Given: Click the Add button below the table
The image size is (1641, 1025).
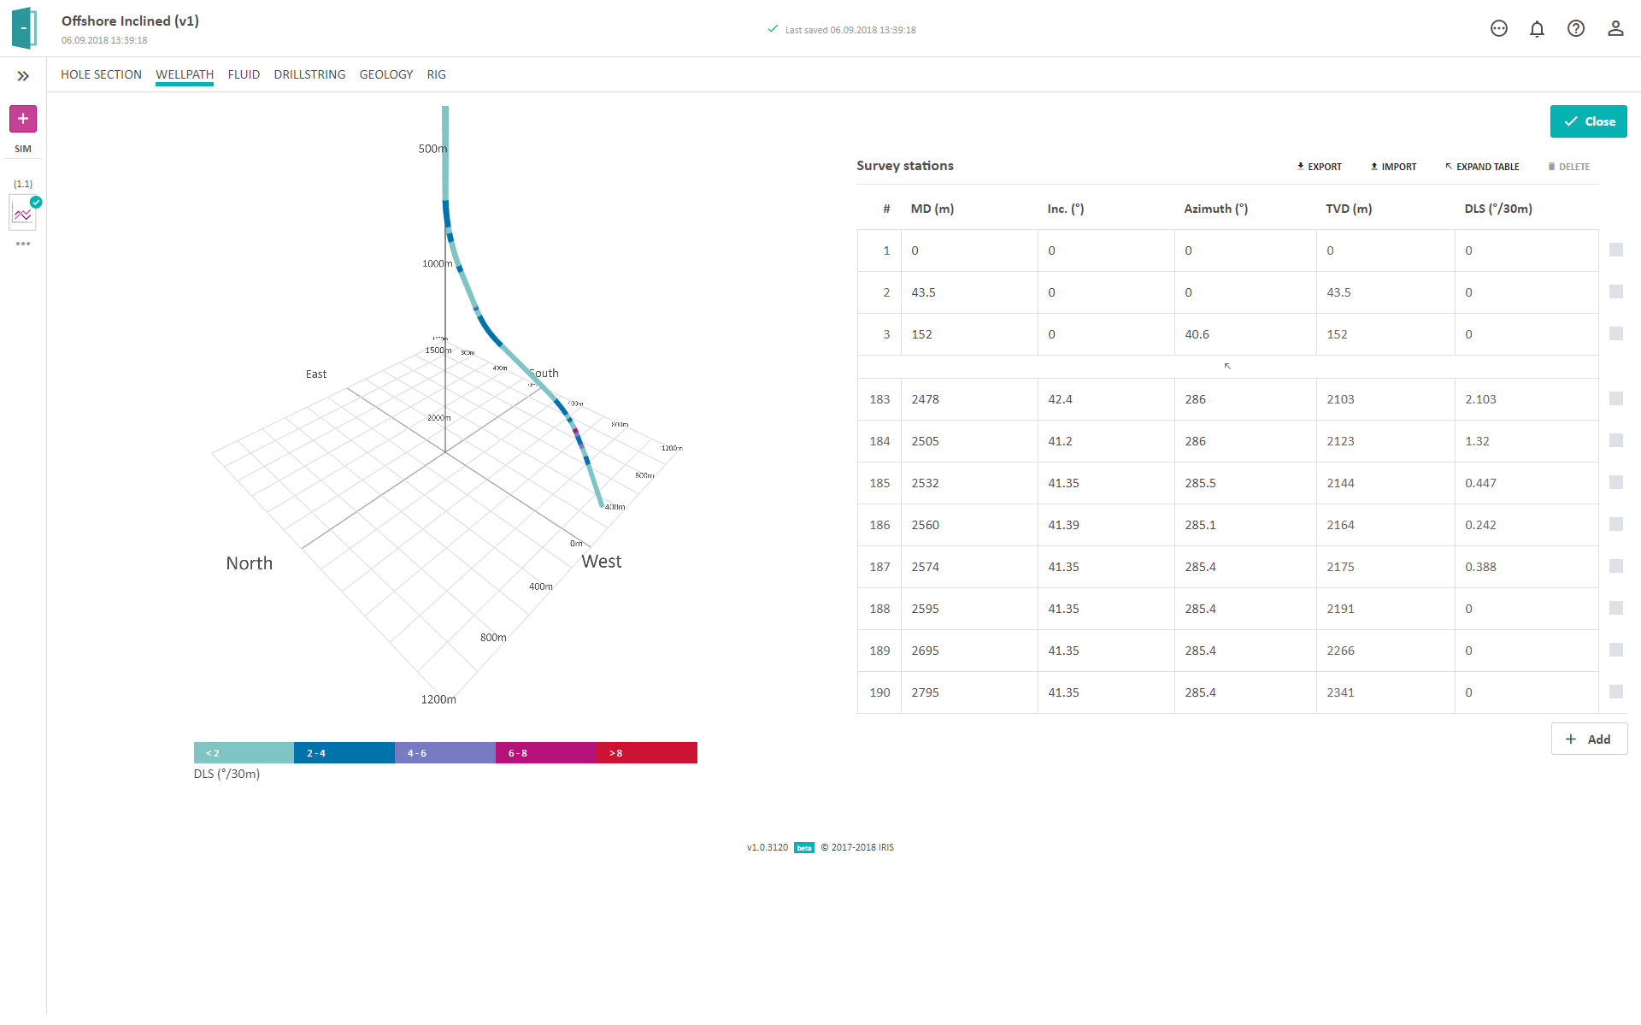Looking at the screenshot, I should [1589, 739].
